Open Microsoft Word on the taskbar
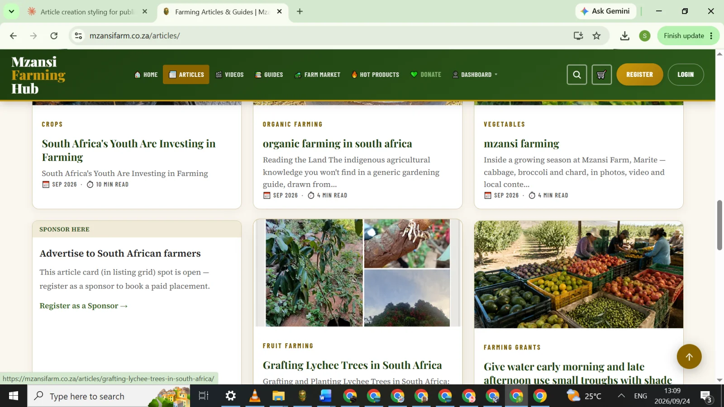724x407 pixels. pyautogui.click(x=325, y=396)
